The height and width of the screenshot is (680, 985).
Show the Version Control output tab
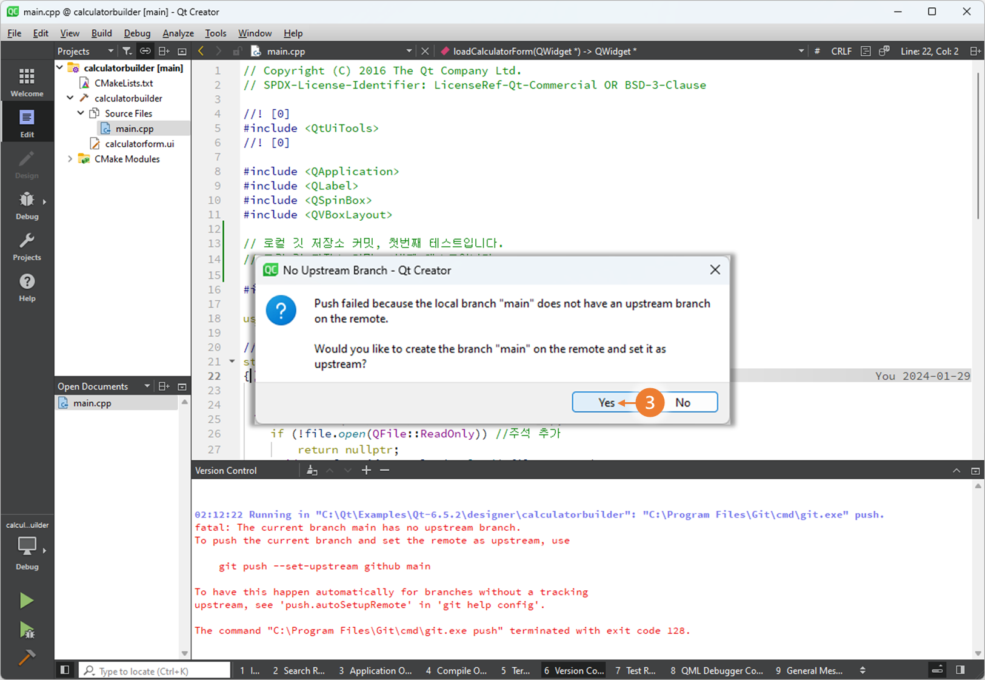(x=573, y=670)
